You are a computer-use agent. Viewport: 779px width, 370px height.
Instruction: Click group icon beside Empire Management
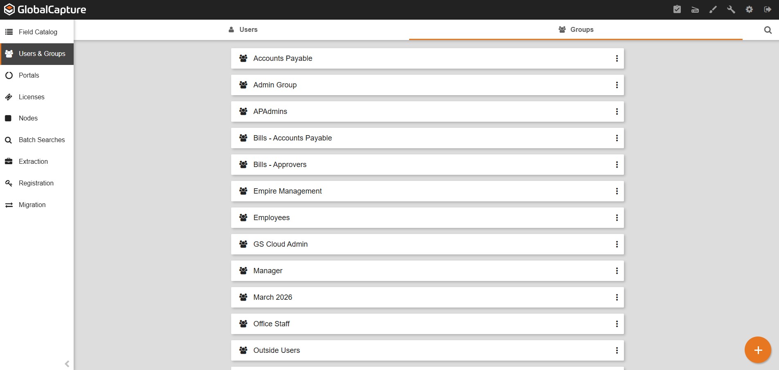coord(243,191)
